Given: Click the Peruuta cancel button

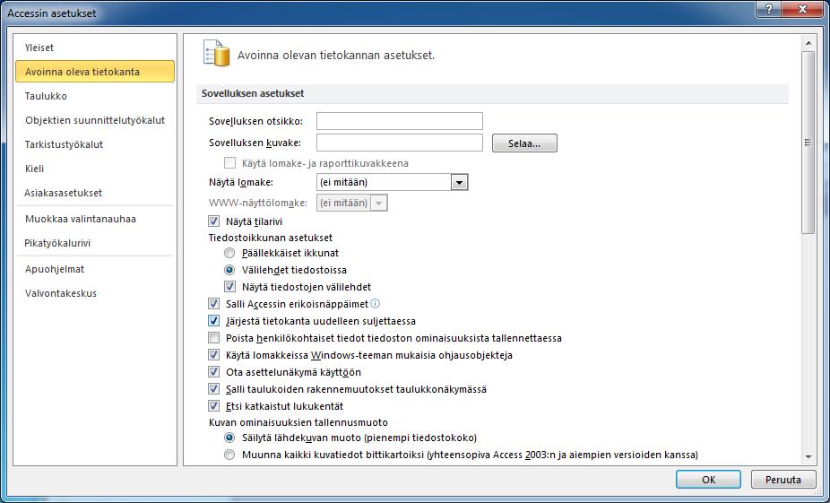Looking at the screenshot, I should coord(783,480).
